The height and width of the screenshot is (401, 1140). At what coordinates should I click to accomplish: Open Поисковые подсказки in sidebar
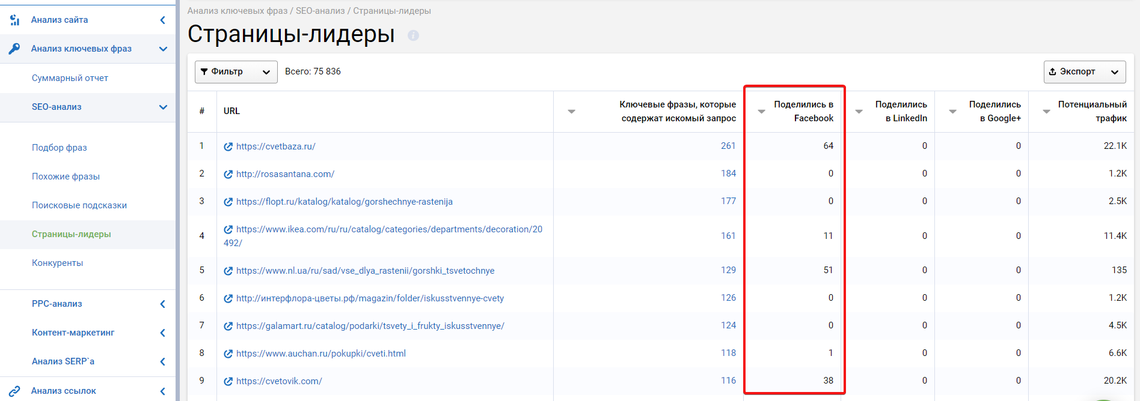pos(79,205)
